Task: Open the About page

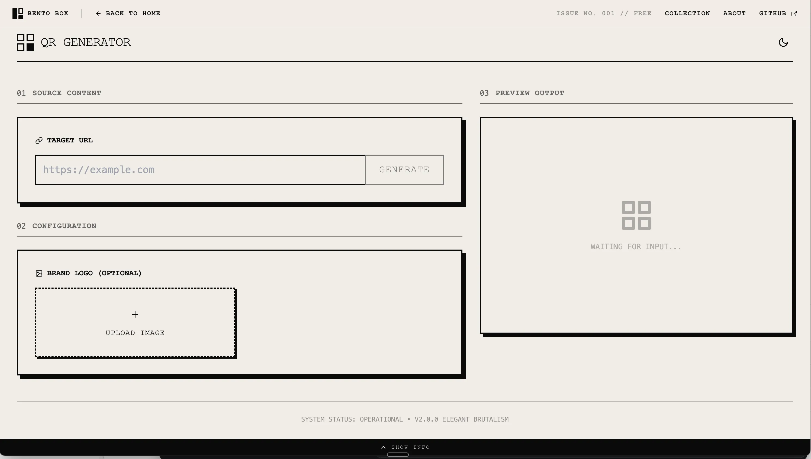Action: coord(734,14)
